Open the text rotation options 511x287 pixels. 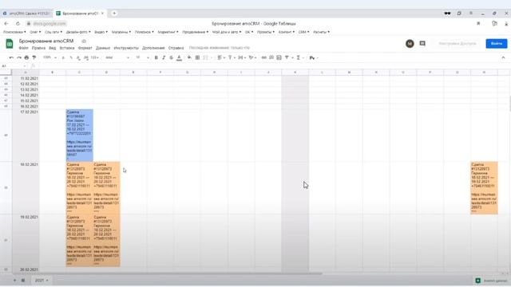(x=252, y=57)
